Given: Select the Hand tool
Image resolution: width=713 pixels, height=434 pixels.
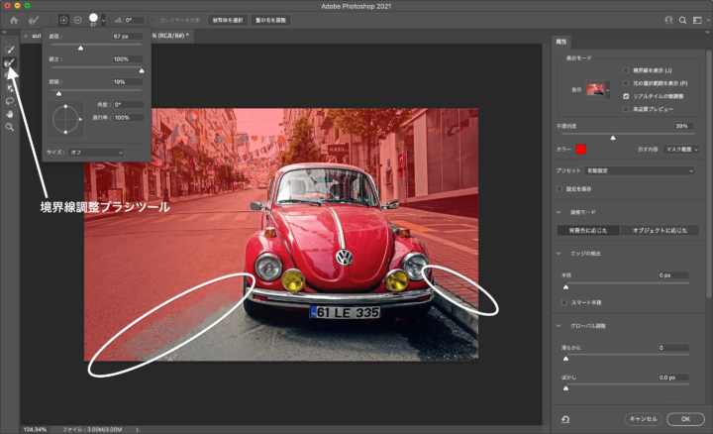Looking at the screenshot, I should coord(10,114).
